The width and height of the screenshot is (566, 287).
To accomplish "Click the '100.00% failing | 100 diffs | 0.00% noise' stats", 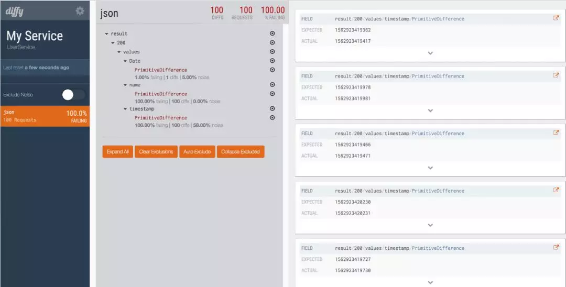I will click(178, 101).
